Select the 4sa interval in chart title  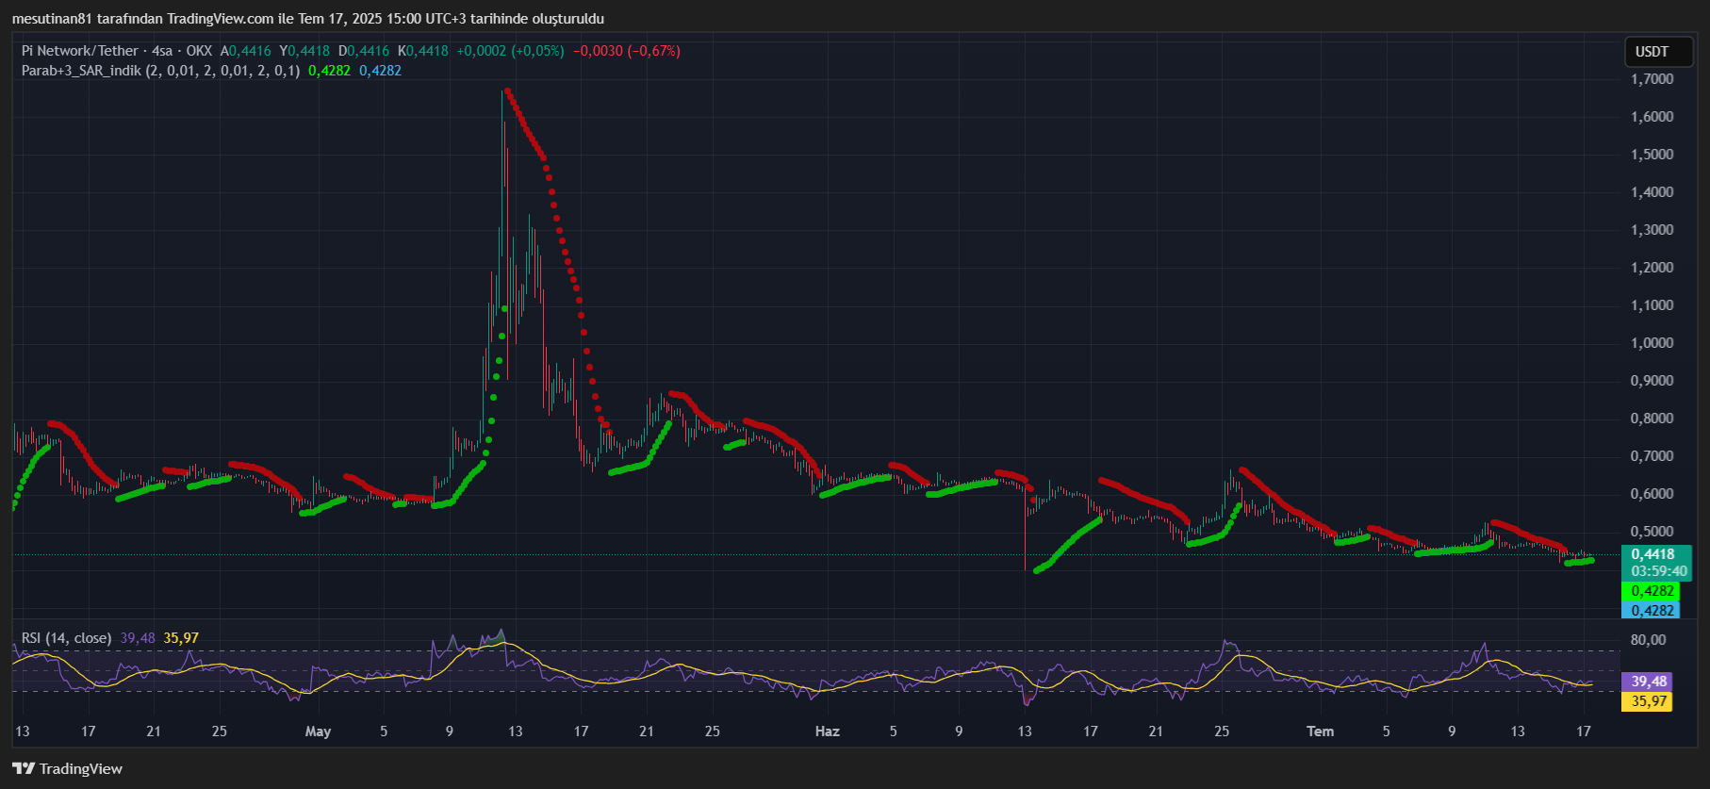tap(162, 51)
